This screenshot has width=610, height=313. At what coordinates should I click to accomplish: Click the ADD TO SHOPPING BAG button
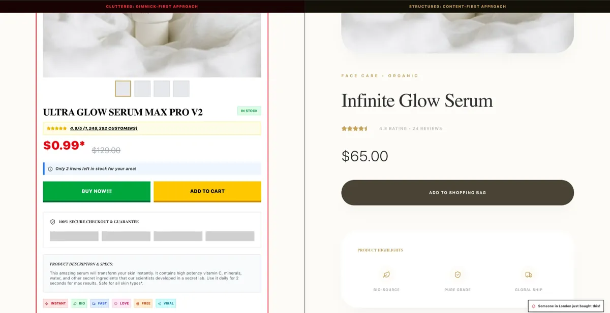click(457, 193)
